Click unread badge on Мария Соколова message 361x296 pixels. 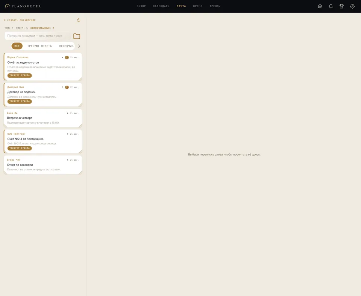tap(67, 58)
